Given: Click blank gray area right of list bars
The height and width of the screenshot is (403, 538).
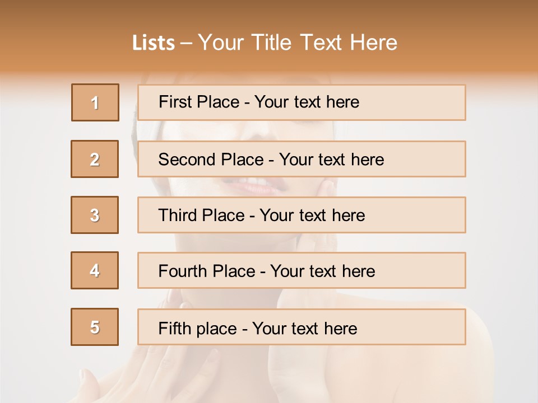Looking at the screenshot, I should click(x=502, y=213).
